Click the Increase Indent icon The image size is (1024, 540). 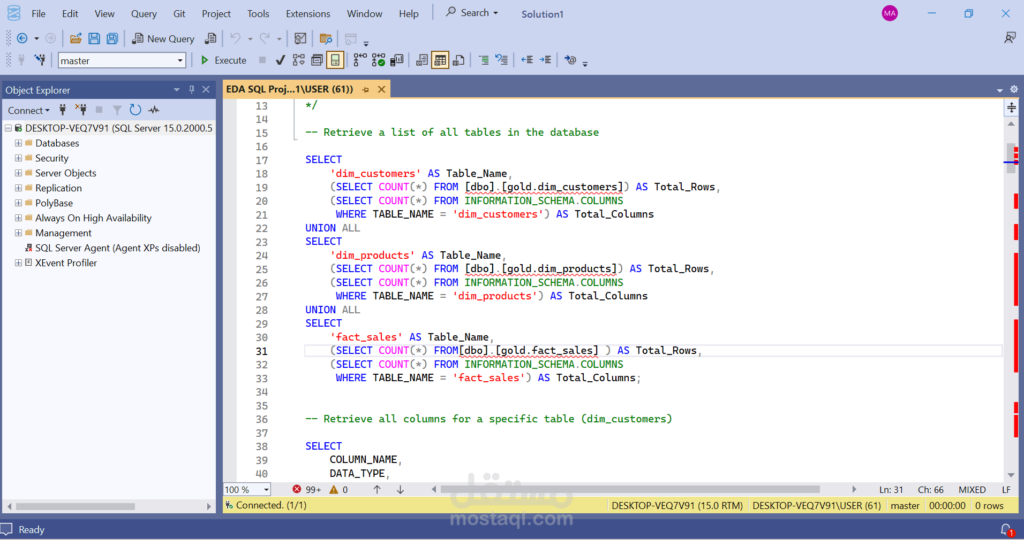point(545,60)
